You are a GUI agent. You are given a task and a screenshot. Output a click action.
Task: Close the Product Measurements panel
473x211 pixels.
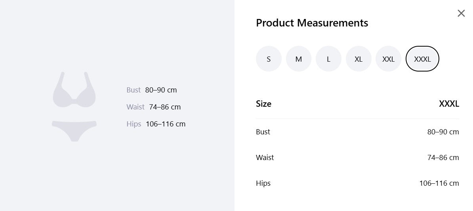click(x=461, y=13)
